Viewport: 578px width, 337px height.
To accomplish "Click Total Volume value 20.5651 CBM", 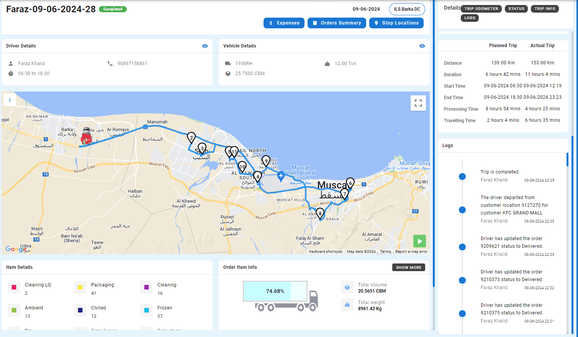I will coord(372,291).
